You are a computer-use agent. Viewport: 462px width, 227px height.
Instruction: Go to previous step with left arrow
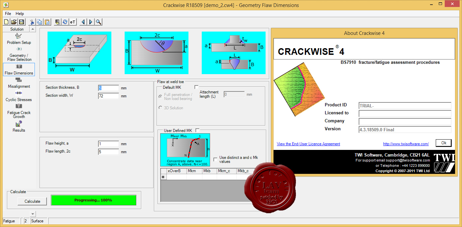tap(83, 22)
